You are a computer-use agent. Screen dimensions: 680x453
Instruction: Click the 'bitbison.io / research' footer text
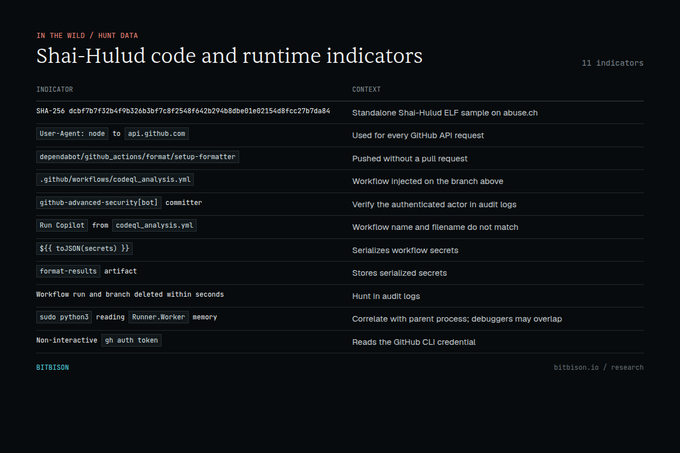coord(598,367)
